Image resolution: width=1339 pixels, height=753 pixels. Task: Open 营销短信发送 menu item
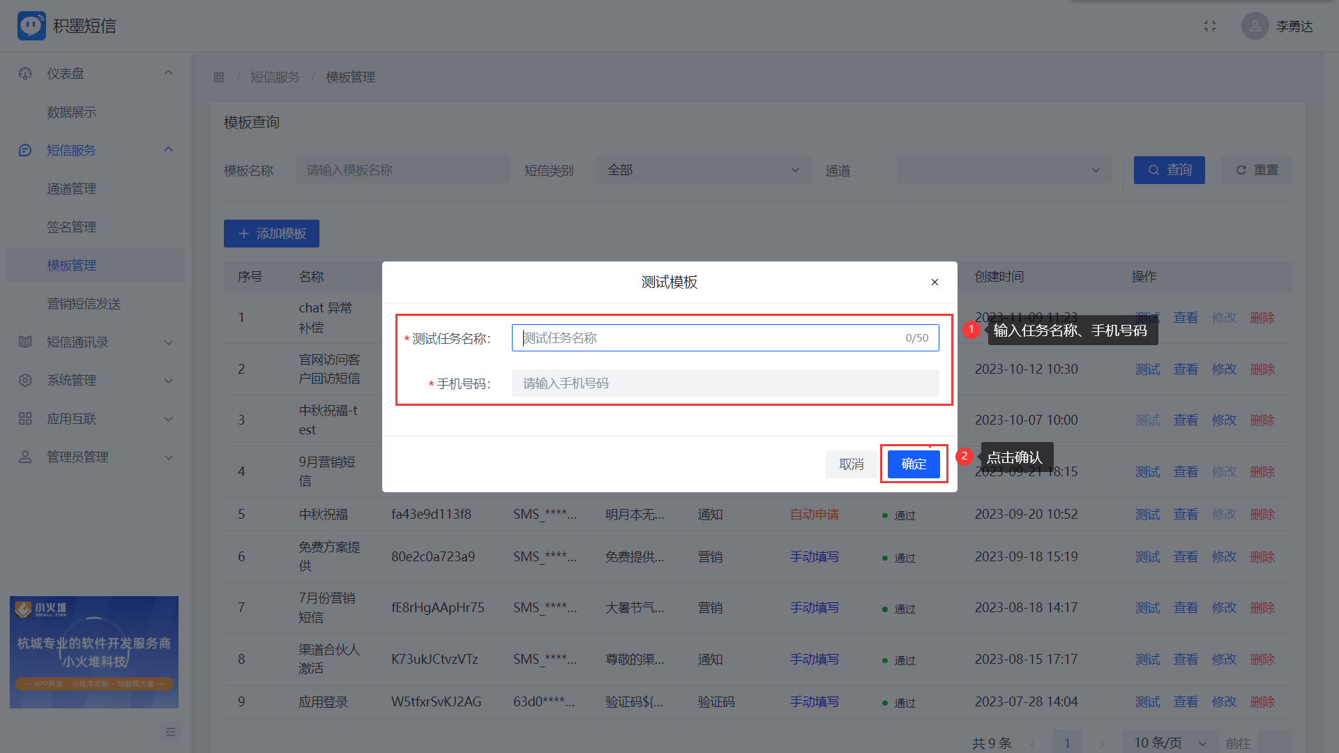point(84,303)
